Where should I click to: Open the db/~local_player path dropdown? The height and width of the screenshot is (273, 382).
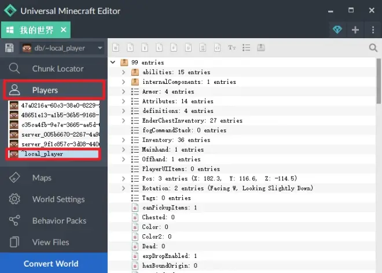point(61,48)
